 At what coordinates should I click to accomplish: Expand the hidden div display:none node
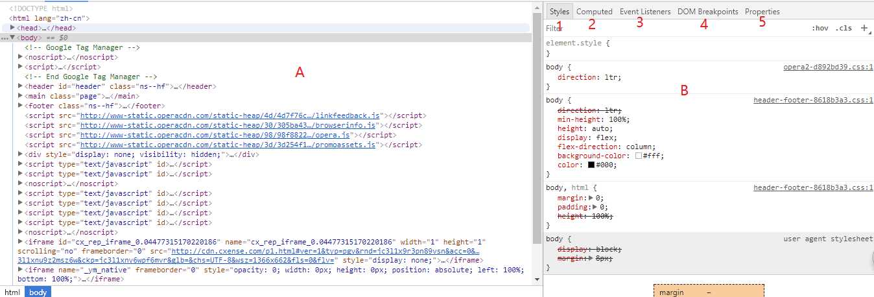[21, 154]
